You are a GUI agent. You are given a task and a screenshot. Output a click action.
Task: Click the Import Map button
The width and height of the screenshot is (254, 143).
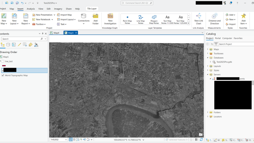click(64, 15)
